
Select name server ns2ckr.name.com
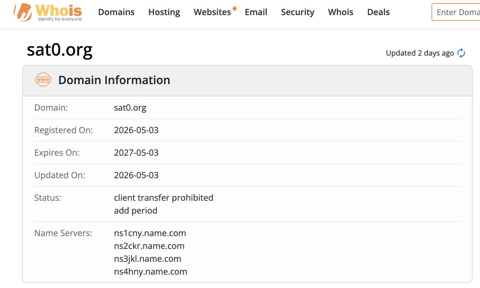pyautogui.click(x=149, y=246)
